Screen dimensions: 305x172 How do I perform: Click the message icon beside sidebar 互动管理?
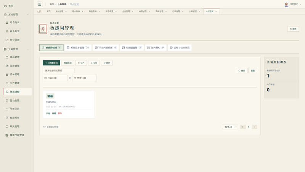7,101
